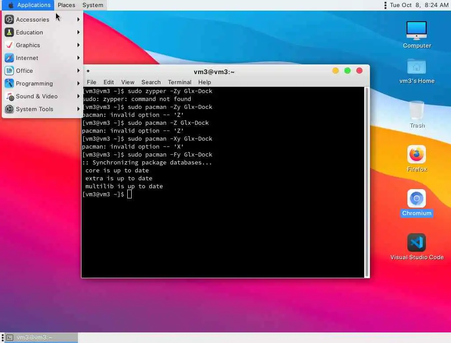Minimize the terminal with yellow button
451x343 pixels.
335,71
